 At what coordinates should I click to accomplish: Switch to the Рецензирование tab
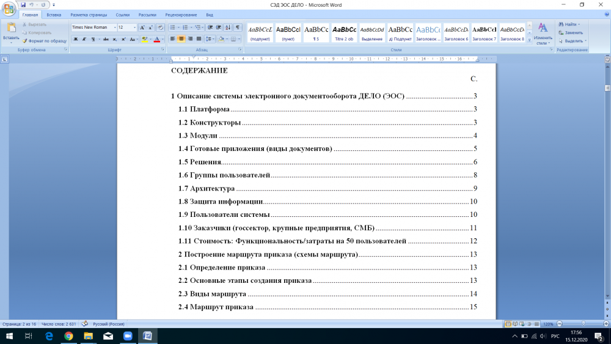(x=181, y=15)
